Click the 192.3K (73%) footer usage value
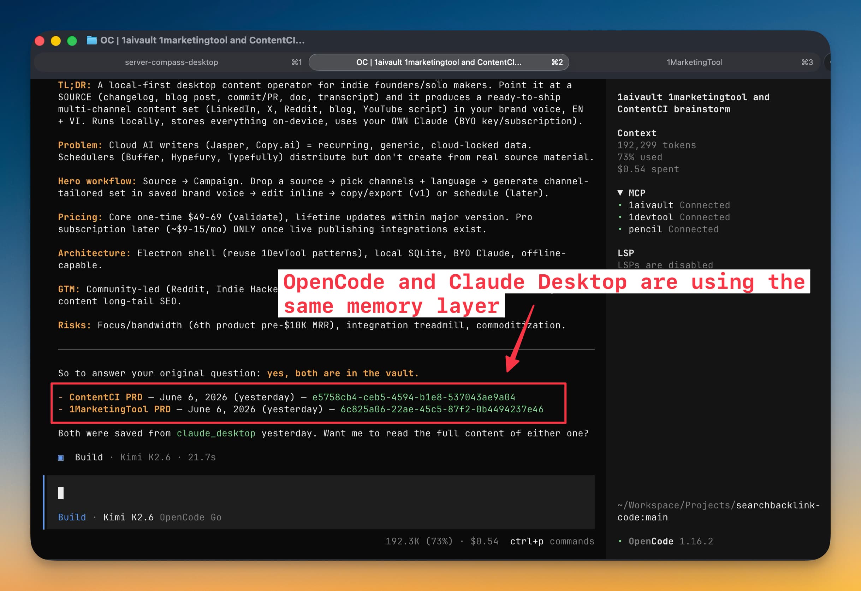 419,541
